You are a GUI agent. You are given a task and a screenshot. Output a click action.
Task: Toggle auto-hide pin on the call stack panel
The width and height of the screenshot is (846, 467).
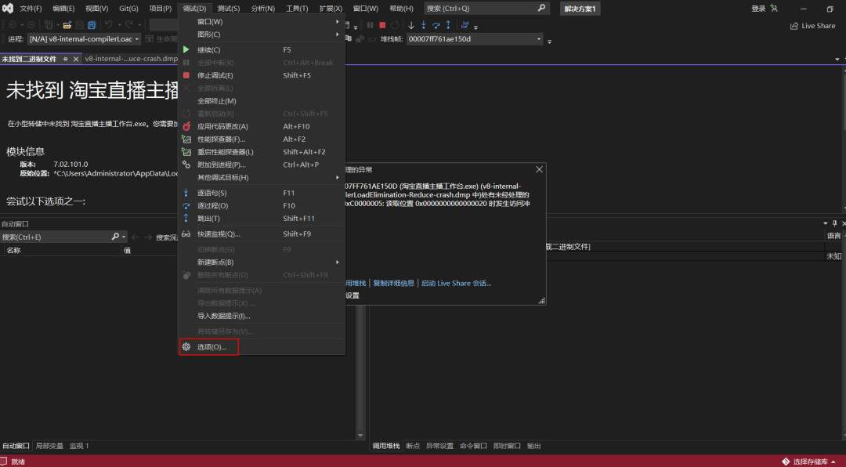pos(834,223)
